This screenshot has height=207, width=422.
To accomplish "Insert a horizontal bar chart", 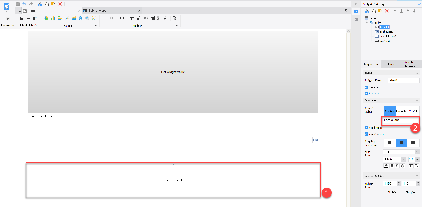I will point(60,18).
